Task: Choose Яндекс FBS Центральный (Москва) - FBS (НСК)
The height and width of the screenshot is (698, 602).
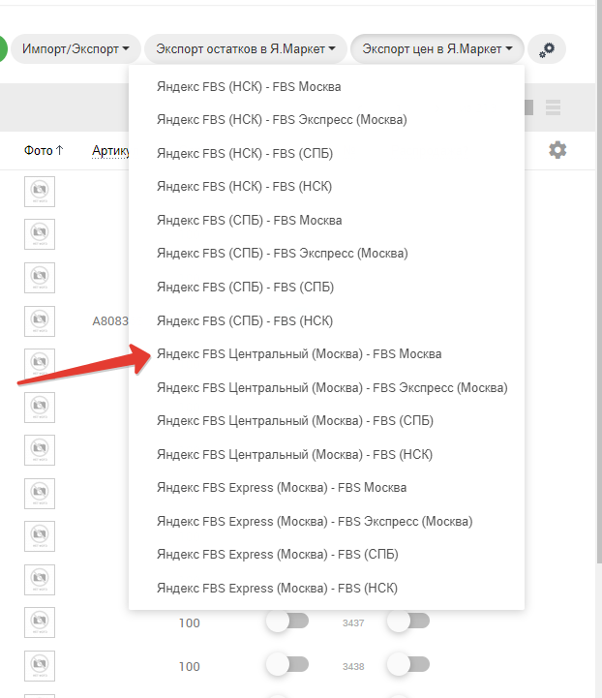Action: (326, 454)
